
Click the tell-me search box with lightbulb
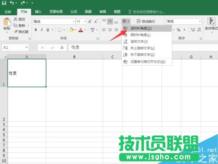pyautogui.click(x=147, y=12)
